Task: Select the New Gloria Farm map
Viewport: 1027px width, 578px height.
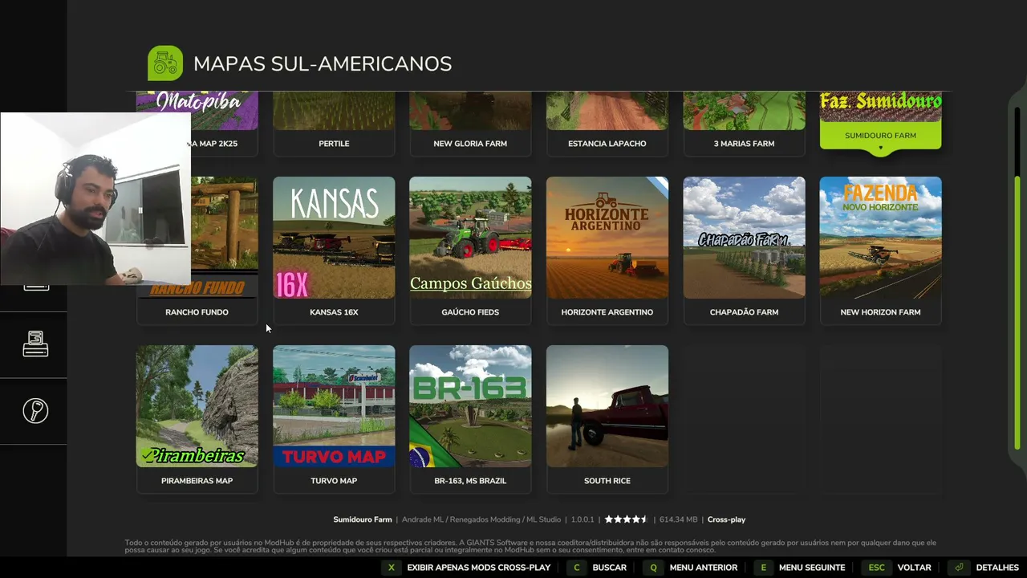Action: 470,124
